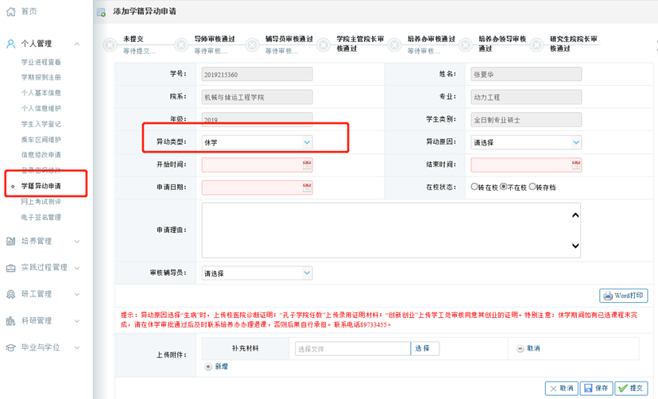Click the 科研管理 chart icon
This screenshot has width=658, height=399.
click(11, 321)
